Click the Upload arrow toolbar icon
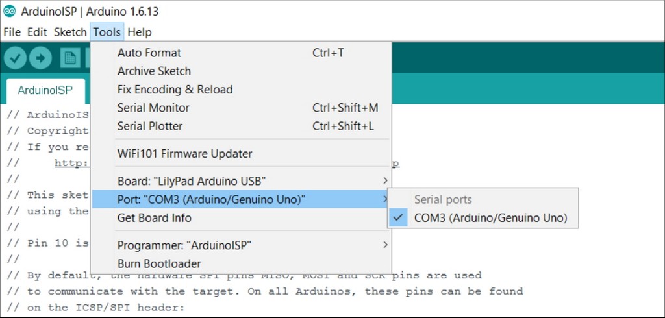Image resolution: width=665 pixels, height=318 pixels. click(x=40, y=58)
